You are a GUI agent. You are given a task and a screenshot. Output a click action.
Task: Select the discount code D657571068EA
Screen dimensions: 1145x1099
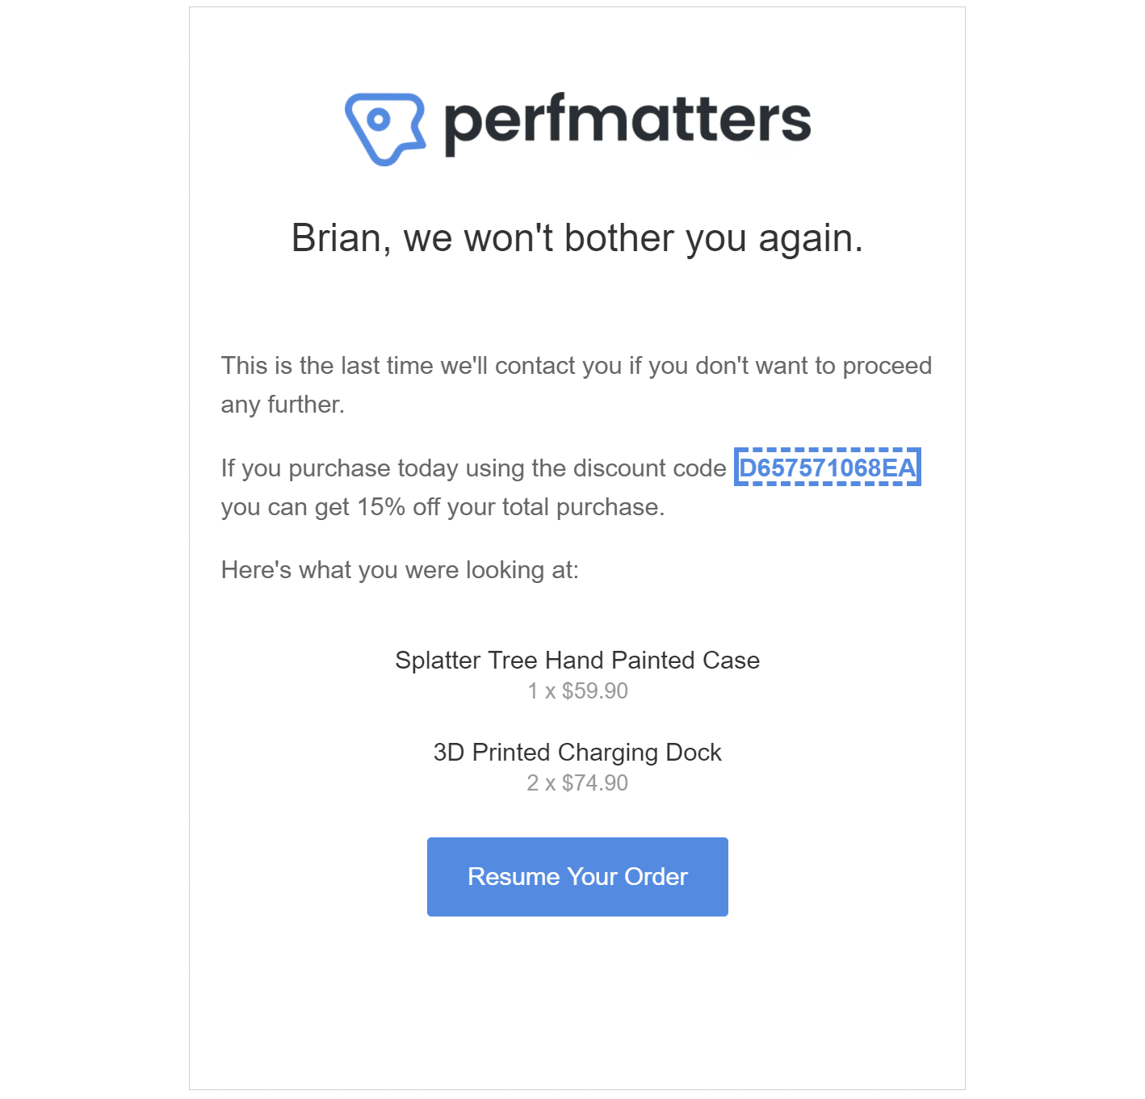pos(827,468)
